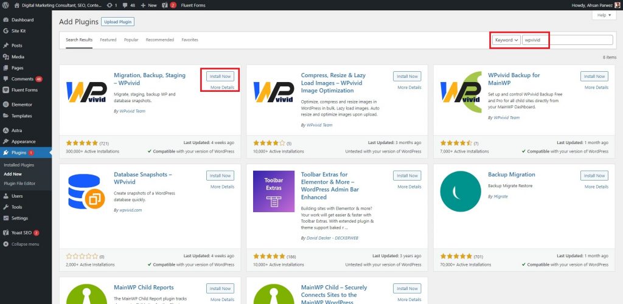
Task: Open Plugins menu in sidebar
Action: point(19,153)
